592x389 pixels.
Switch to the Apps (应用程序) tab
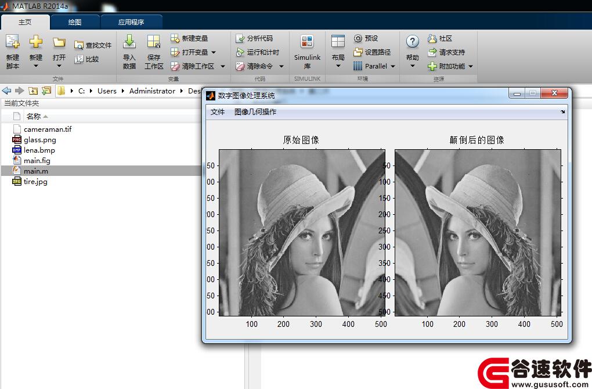point(131,22)
